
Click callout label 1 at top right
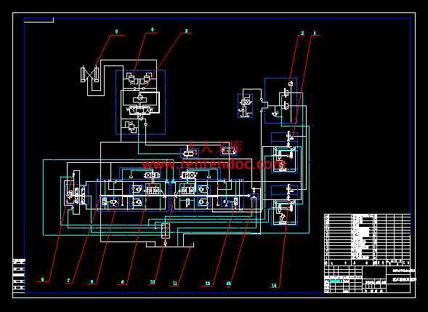click(315, 33)
